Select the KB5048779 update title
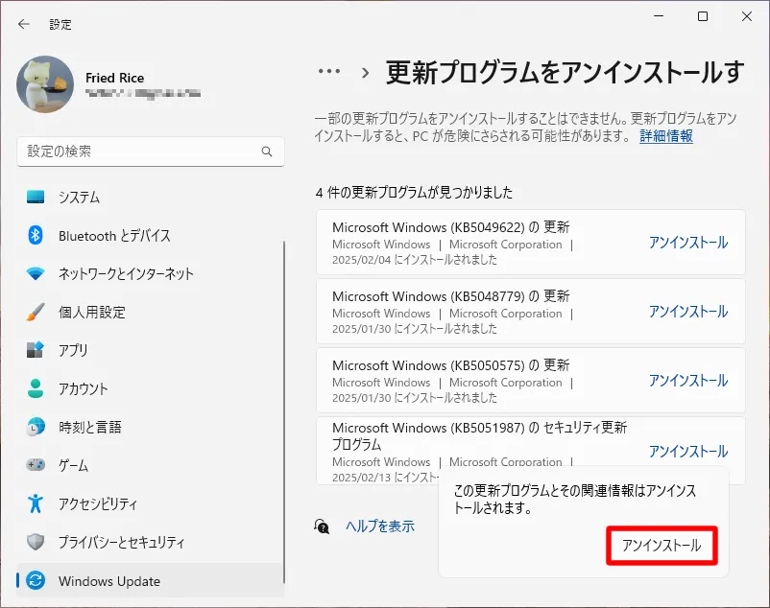Image resolution: width=770 pixels, height=608 pixels. pos(451,296)
